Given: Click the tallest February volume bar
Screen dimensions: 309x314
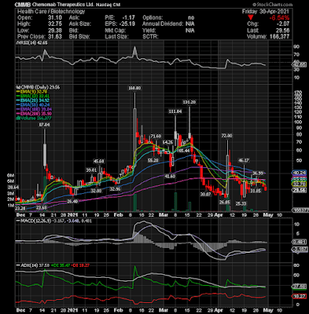Looking at the screenshot, I should point(135,203).
